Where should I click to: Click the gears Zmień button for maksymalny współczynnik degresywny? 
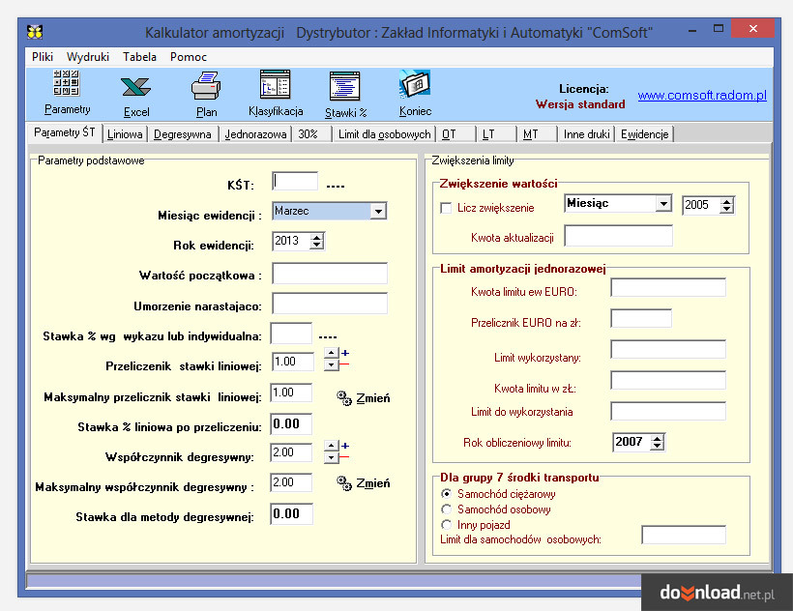pyautogui.click(x=363, y=483)
